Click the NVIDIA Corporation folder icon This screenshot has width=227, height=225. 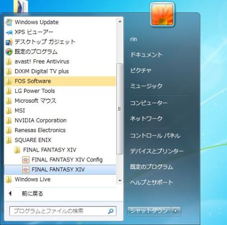9,120
